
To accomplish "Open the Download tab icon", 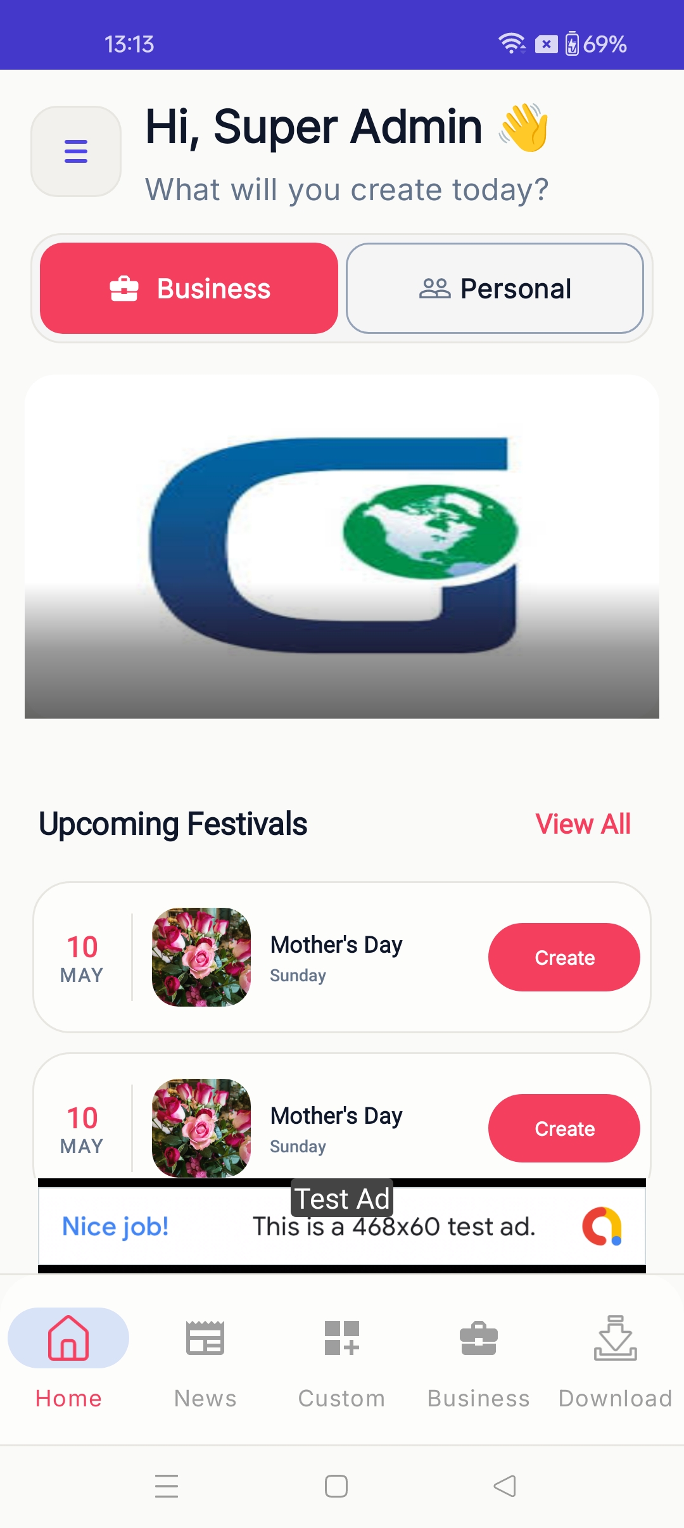I will [x=616, y=1337].
